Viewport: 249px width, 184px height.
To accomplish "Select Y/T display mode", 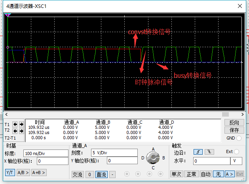I will [x=10, y=172].
